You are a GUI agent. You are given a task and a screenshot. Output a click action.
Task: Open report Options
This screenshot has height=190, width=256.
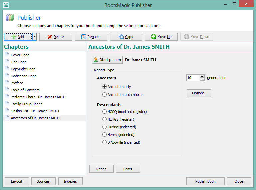click(199, 93)
